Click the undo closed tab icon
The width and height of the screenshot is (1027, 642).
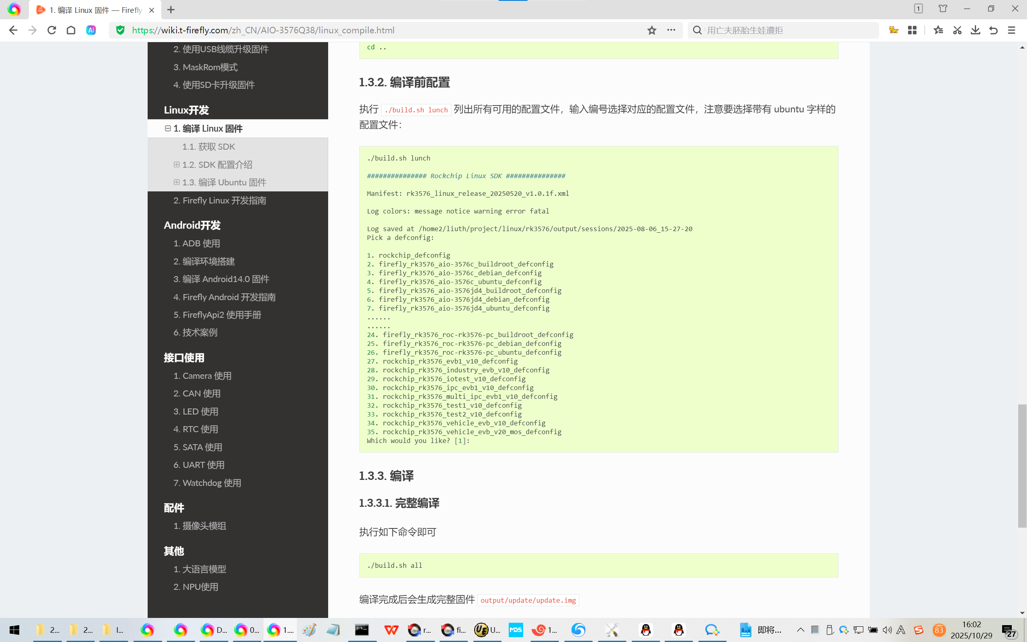click(993, 30)
